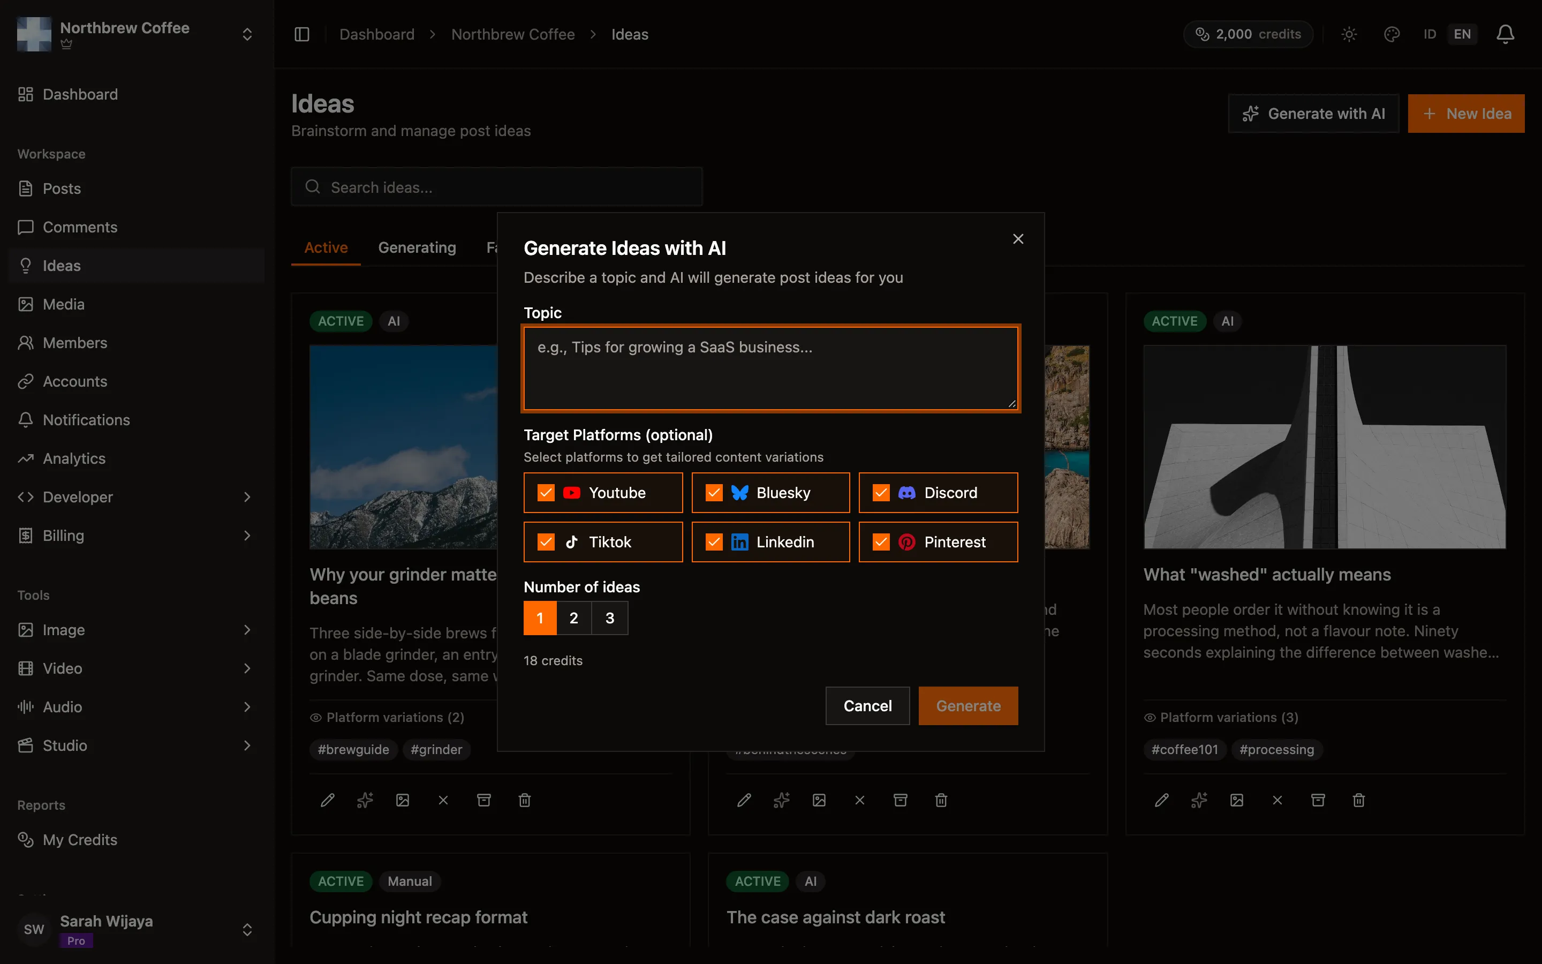Click the Generate button in dialog
This screenshot has height=964, width=1542.
pos(968,706)
